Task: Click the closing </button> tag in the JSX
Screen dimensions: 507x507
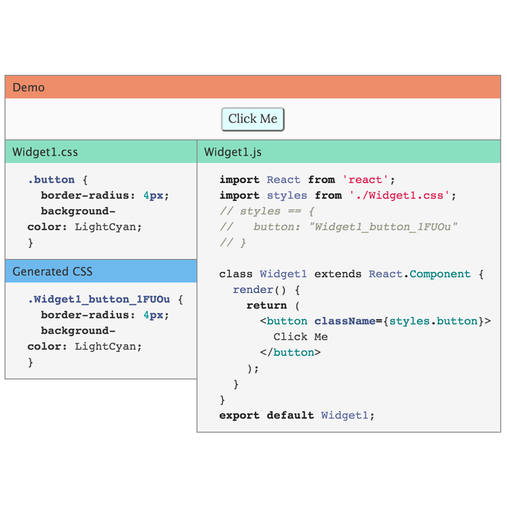Action: pos(290,352)
